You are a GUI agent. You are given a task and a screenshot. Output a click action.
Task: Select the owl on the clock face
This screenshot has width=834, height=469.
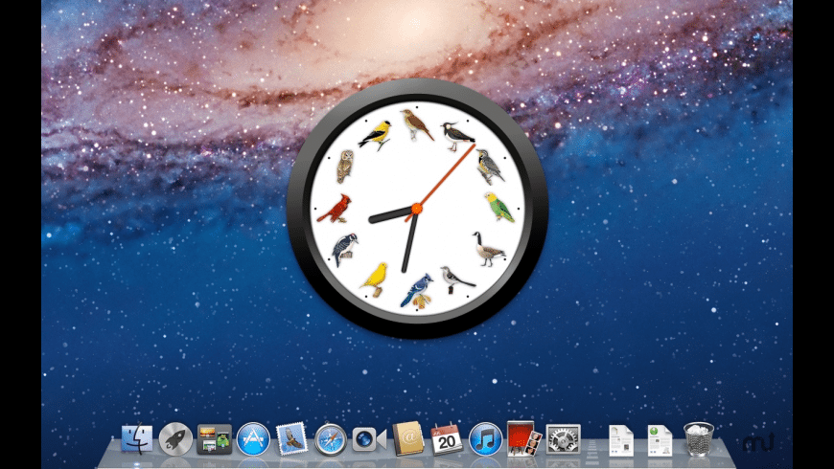[x=345, y=167]
